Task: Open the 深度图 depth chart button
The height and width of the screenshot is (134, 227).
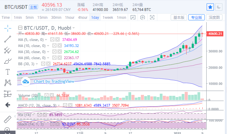Action: (214, 18)
